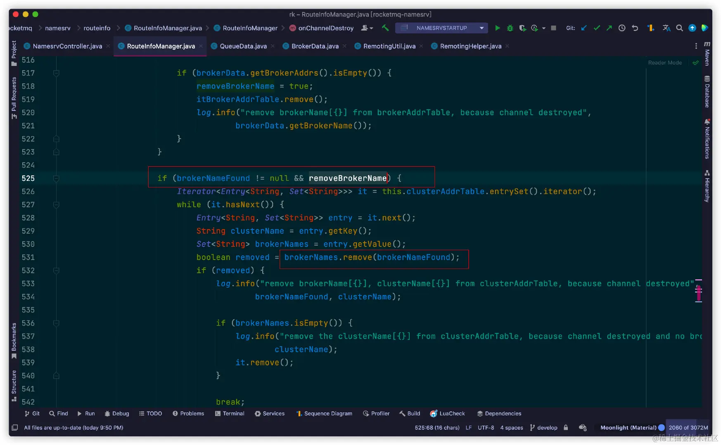Toggle the Pull Requests tool window

click(14, 98)
